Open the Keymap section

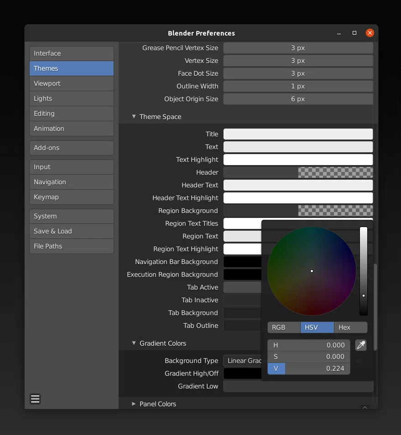pyautogui.click(x=72, y=197)
